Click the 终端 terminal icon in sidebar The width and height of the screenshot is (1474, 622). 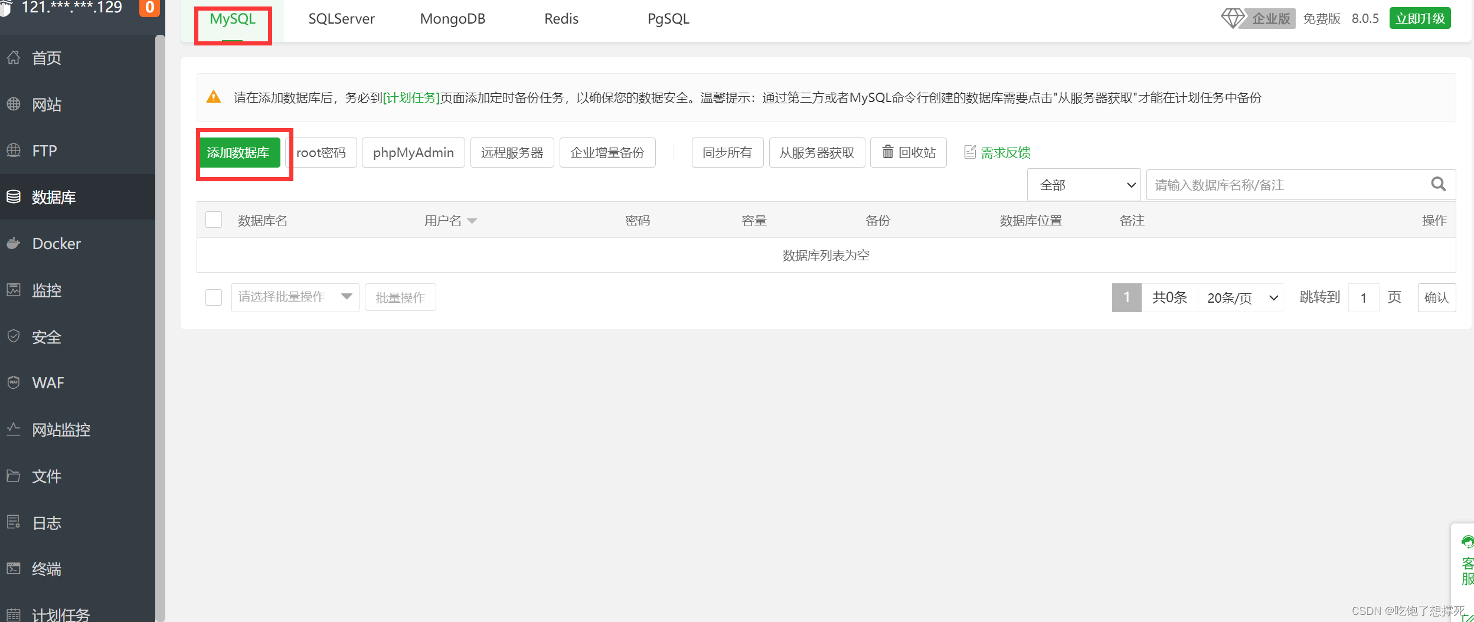point(14,568)
